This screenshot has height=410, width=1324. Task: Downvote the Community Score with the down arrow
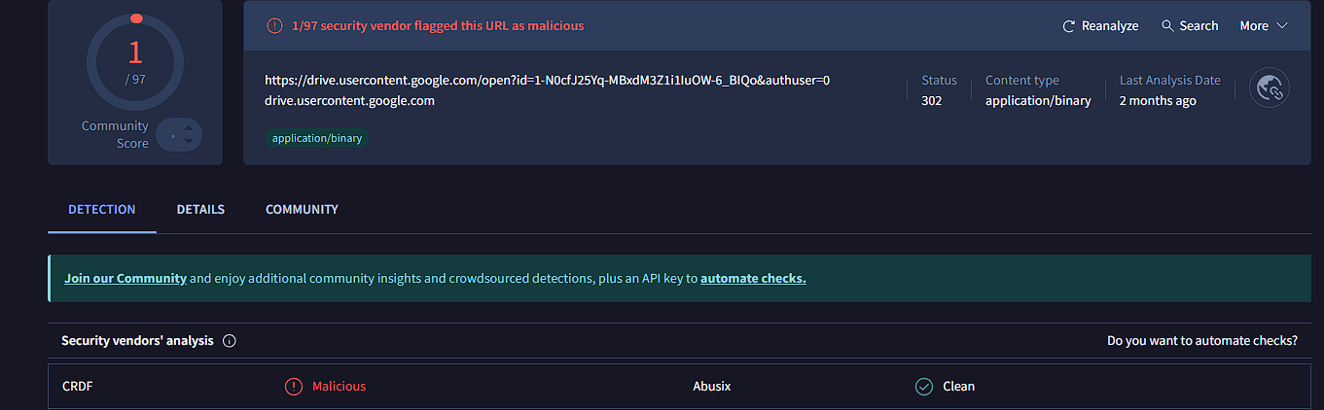187,143
